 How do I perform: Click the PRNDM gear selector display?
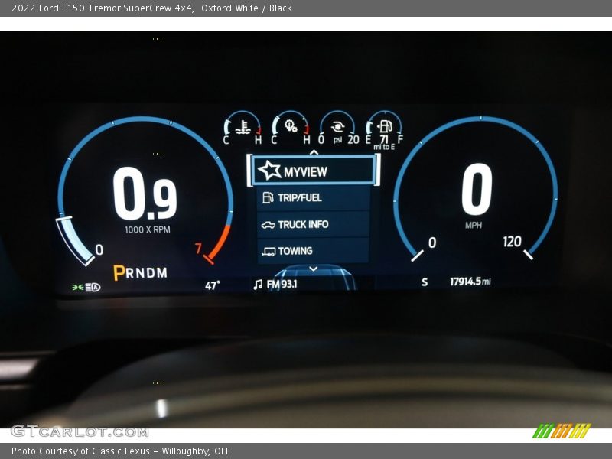pyautogui.click(x=140, y=272)
